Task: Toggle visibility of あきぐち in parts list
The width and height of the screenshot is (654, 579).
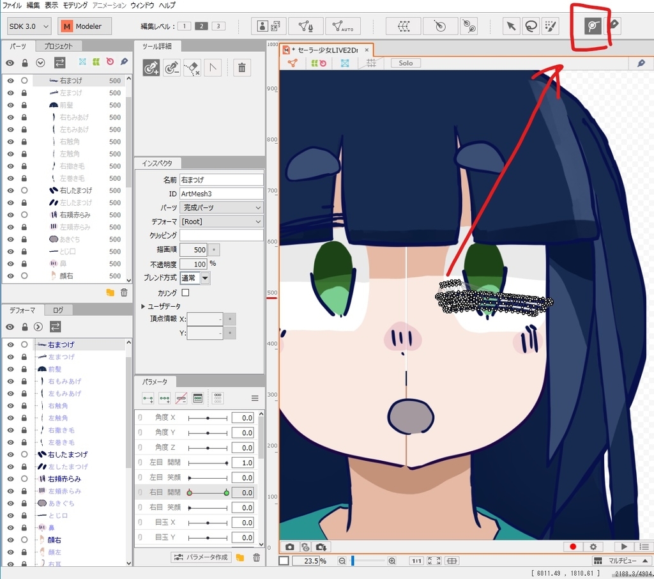Action: coord(10,239)
